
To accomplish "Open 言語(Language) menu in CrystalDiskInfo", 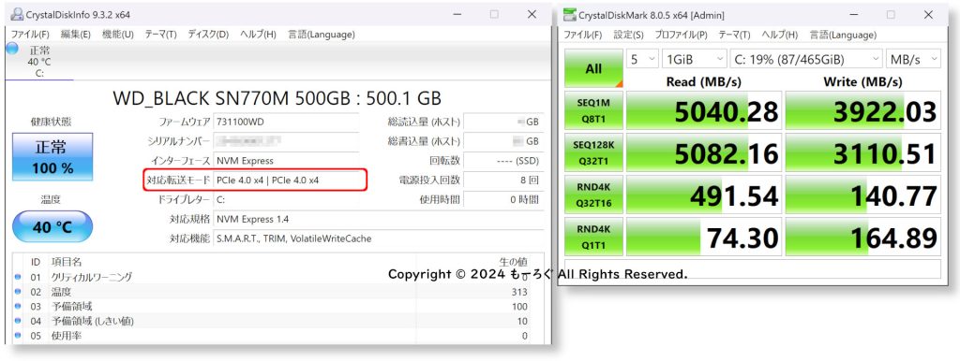I will 322,35.
